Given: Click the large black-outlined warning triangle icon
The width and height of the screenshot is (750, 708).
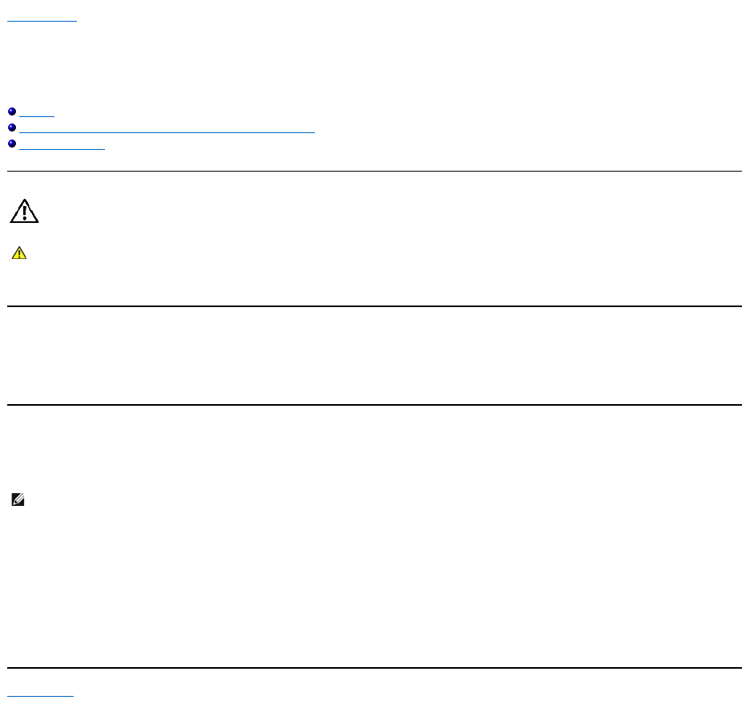Looking at the screenshot, I should click(x=24, y=211).
